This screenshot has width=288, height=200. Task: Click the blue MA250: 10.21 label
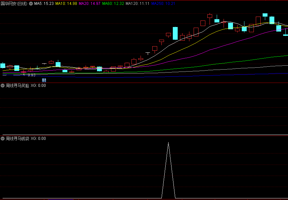pyautogui.click(x=163, y=4)
